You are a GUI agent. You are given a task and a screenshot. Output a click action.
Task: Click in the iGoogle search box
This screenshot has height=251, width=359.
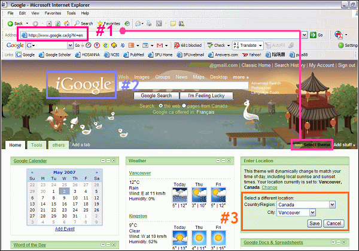pos(184,85)
